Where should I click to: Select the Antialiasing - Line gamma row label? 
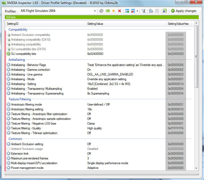[x=27, y=74]
